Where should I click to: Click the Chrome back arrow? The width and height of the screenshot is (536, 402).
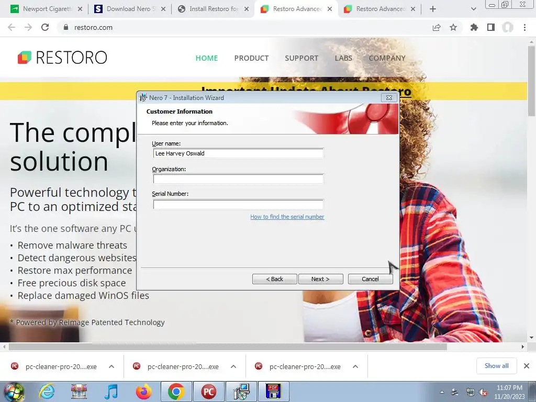(x=12, y=27)
